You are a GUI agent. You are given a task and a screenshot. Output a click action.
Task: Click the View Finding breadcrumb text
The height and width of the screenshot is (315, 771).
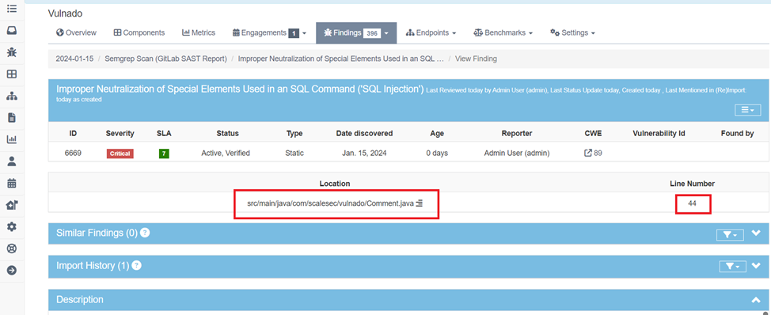[x=476, y=59]
